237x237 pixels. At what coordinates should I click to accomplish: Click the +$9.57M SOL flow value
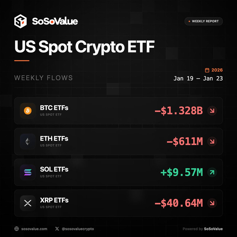(182, 172)
